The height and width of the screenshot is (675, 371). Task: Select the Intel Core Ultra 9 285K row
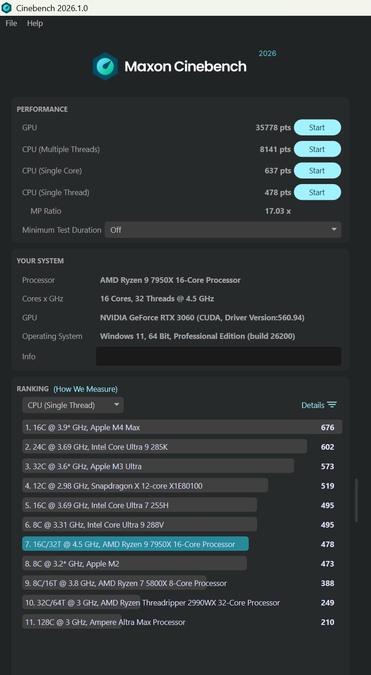pos(182,447)
